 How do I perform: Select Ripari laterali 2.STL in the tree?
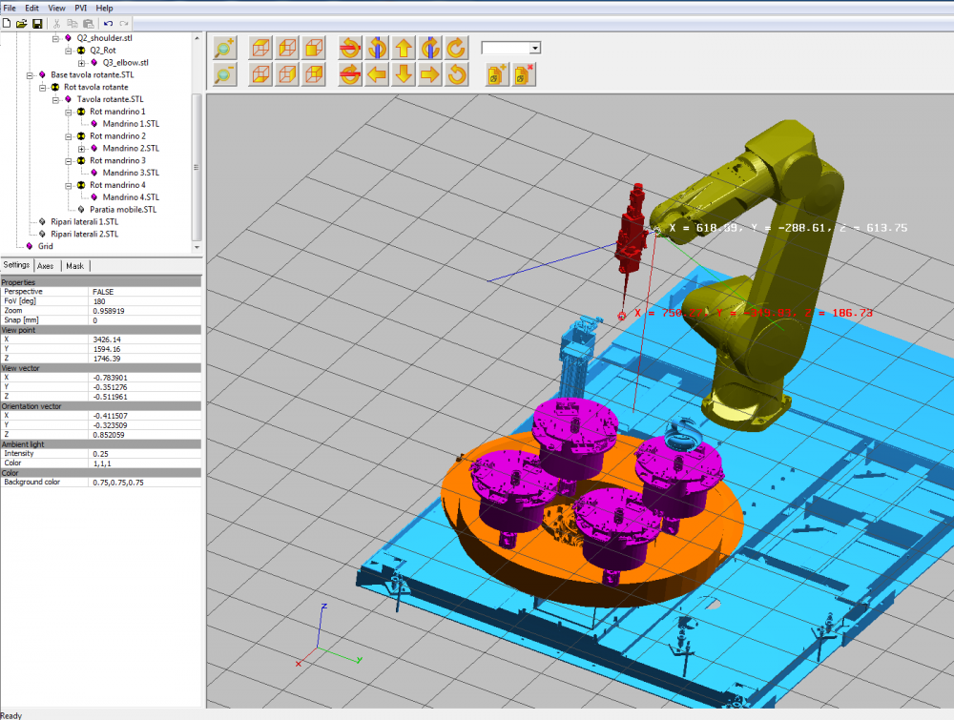[85, 235]
